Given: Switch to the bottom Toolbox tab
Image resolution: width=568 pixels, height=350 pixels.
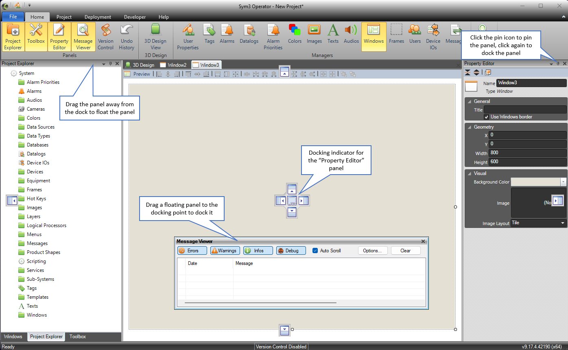Looking at the screenshot, I should pyautogui.click(x=77, y=337).
